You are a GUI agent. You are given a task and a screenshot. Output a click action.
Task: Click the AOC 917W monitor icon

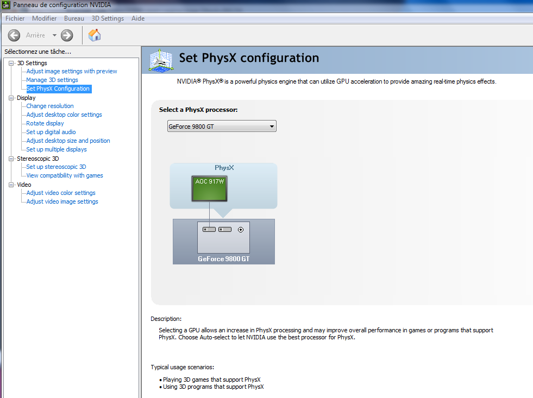point(210,187)
